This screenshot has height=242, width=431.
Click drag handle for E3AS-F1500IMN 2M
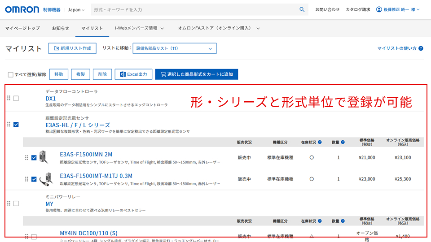[x=26, y=158]
